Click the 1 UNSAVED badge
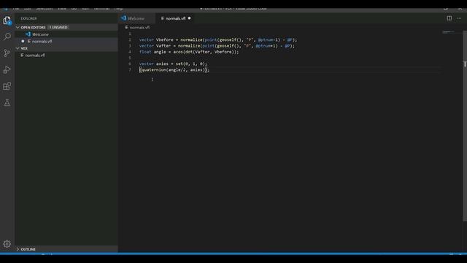Viewport: 467px width, 263px height. coord(58,27)
